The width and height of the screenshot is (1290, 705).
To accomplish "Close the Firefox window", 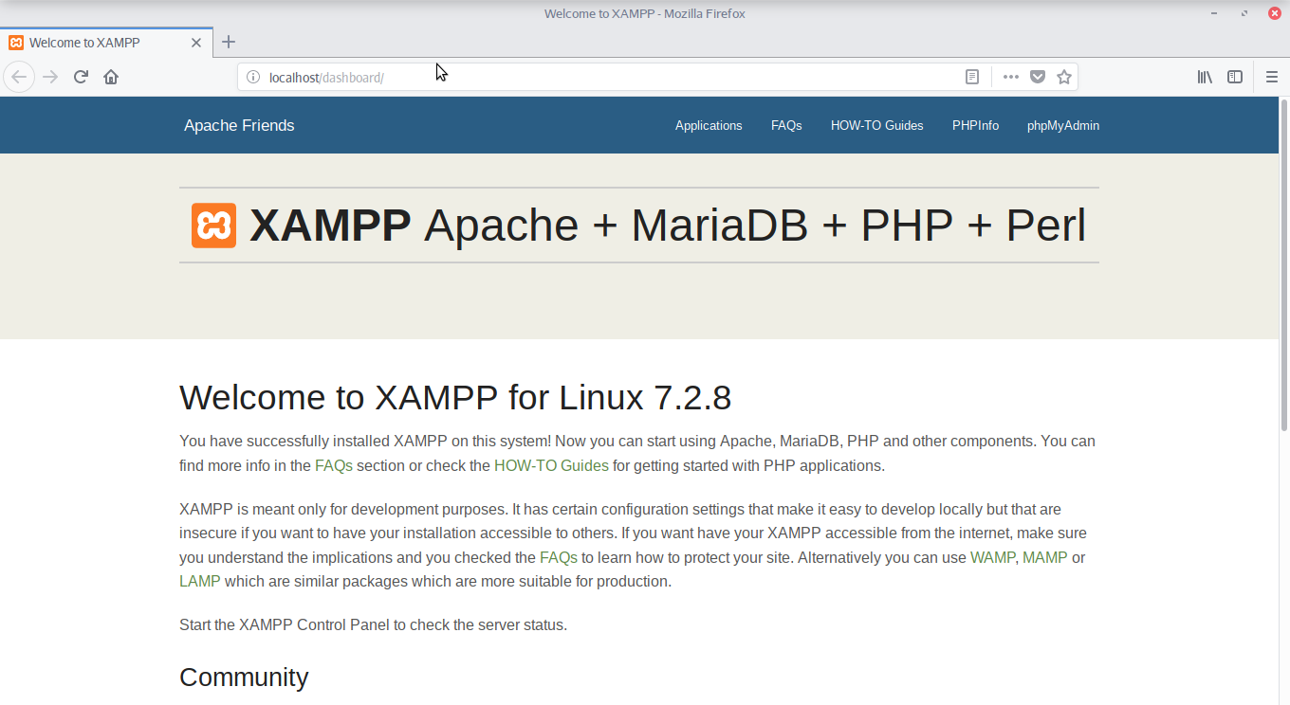I will [x=1275, y=13].
